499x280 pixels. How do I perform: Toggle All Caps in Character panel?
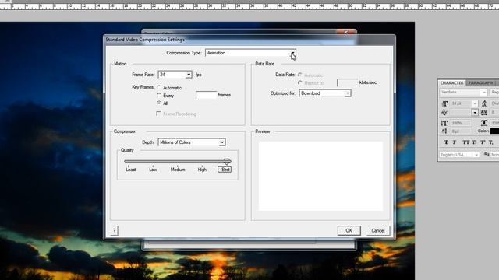(x=466, y=142)
